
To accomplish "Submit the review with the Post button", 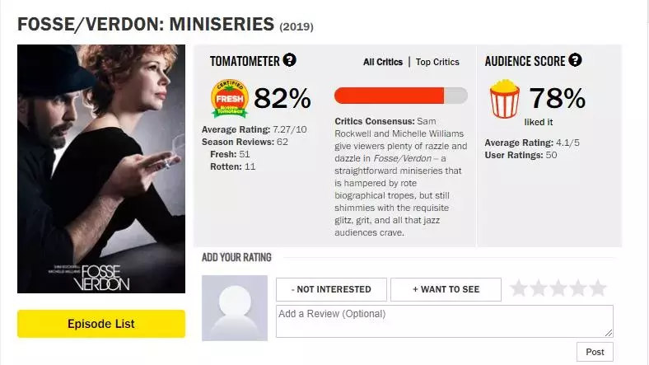I will [x=595, y=352].
